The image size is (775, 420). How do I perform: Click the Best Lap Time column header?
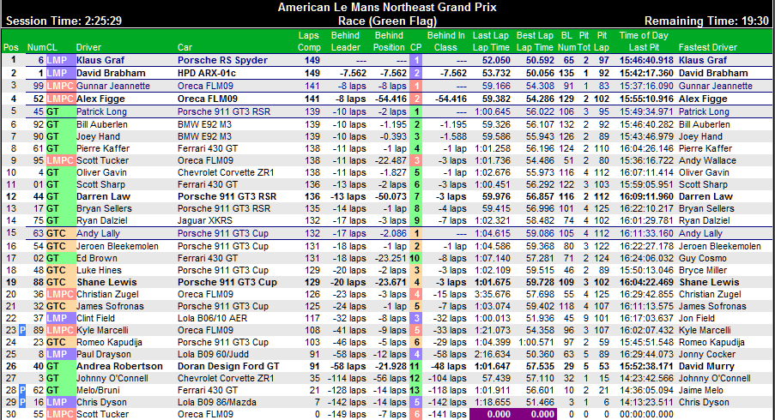[535, 41]
